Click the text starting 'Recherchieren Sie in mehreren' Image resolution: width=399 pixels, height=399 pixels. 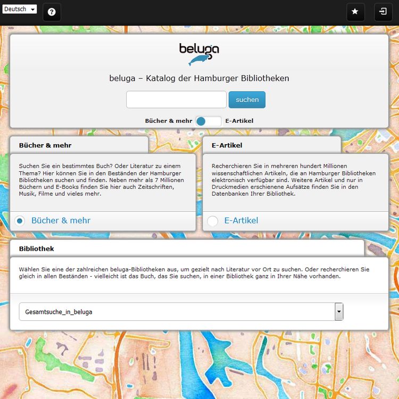point(294,180)
